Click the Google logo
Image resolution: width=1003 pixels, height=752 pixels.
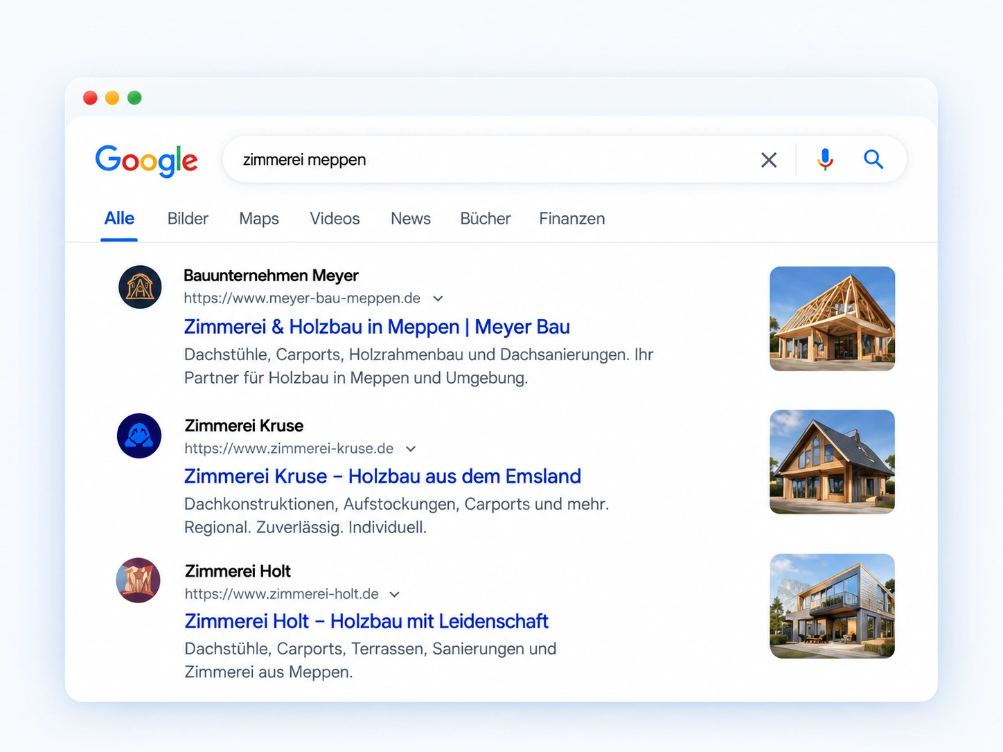point(146,161)
